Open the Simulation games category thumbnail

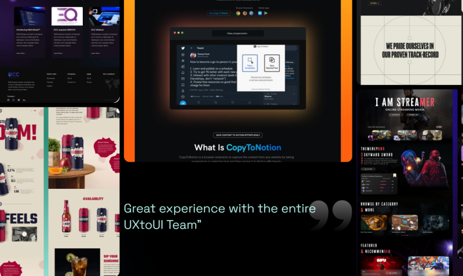[x=405, y=223]
